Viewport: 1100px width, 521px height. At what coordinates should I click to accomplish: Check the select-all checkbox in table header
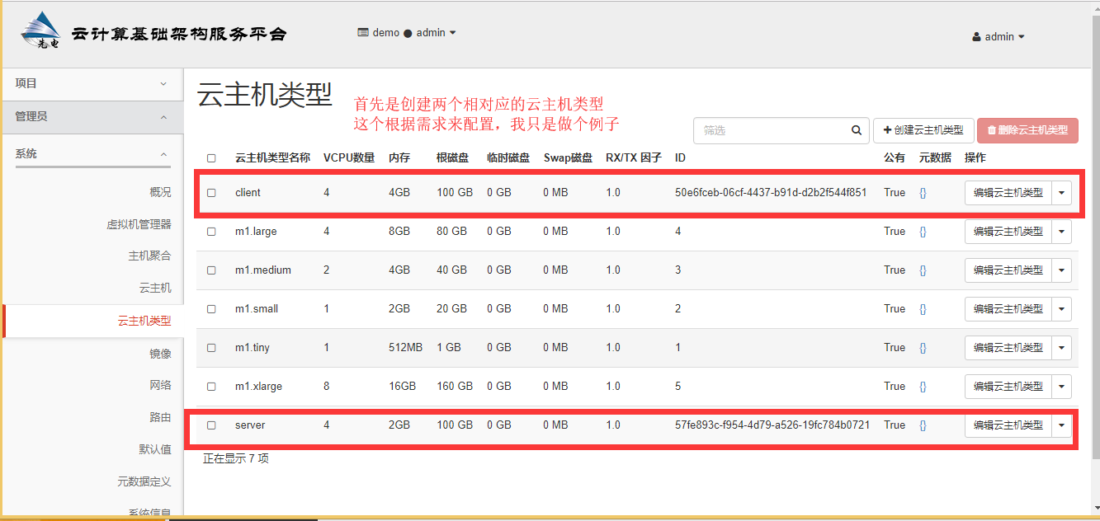pos(211,158)
